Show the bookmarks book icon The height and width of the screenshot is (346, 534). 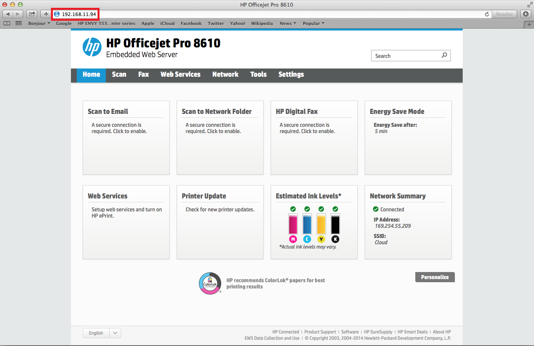click(x=7, y=23)
